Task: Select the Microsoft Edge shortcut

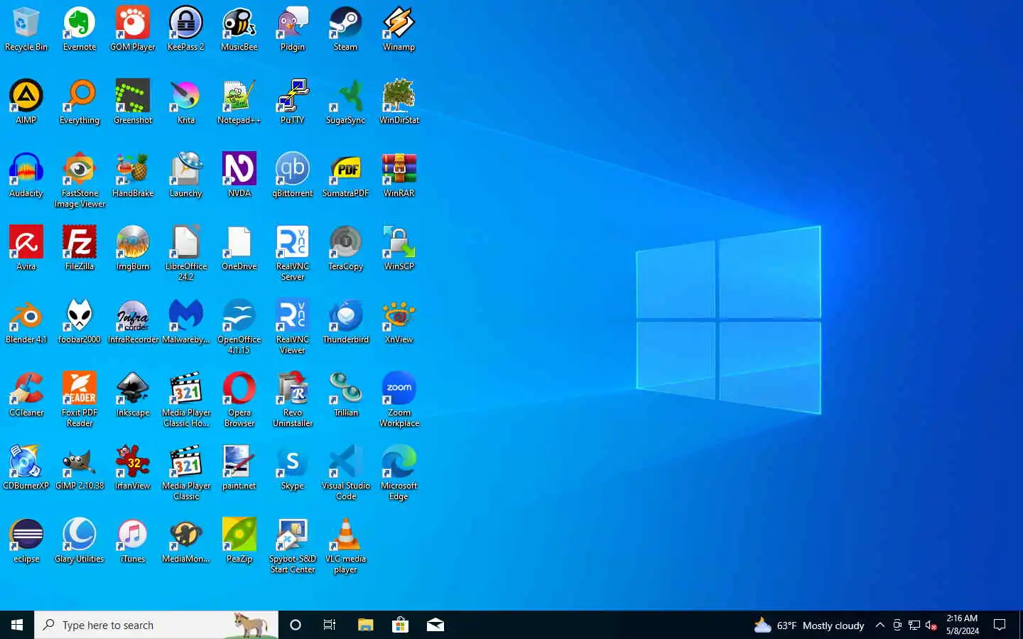Action: tap(399, 473)
